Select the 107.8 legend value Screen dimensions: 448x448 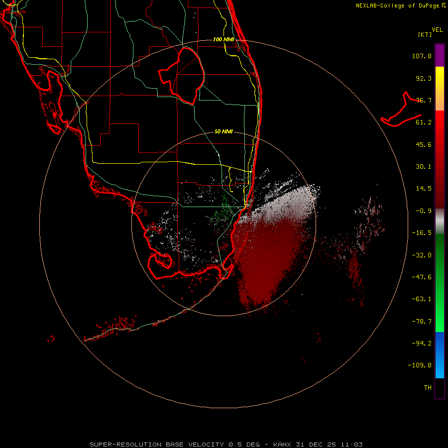click(x=422, y=56)
